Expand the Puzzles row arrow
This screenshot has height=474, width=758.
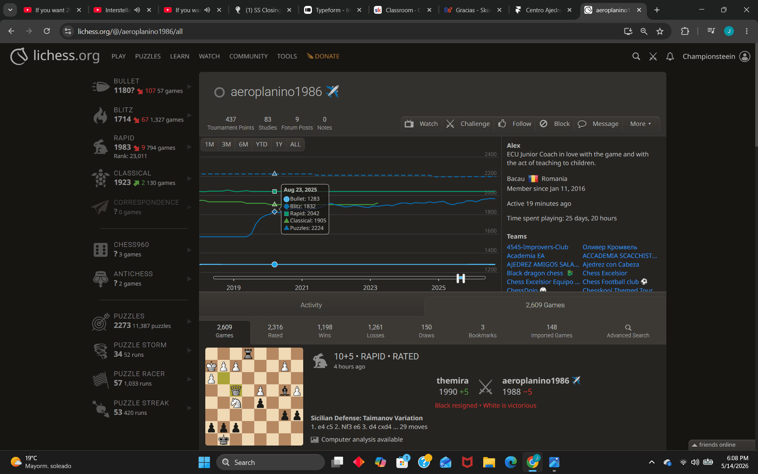[189, 322]
